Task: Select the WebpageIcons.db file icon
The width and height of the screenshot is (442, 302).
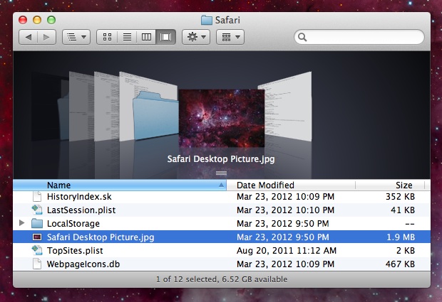Action: 37,264
